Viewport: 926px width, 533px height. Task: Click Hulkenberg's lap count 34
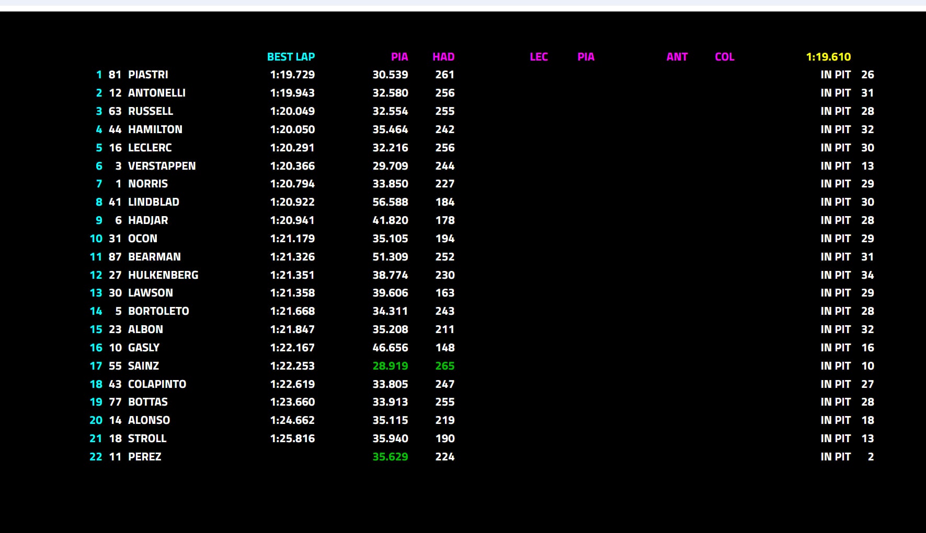[x=867, y=275]
